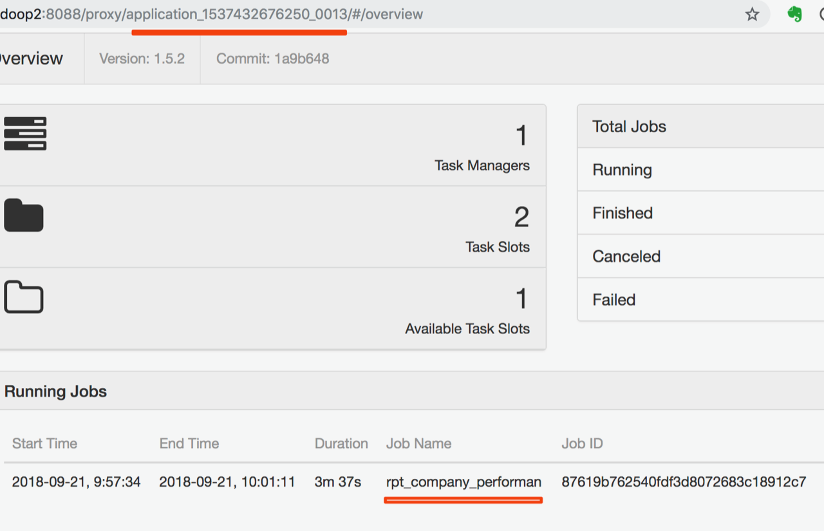
Task: Click the Duration column header
Action: [341, 443]
